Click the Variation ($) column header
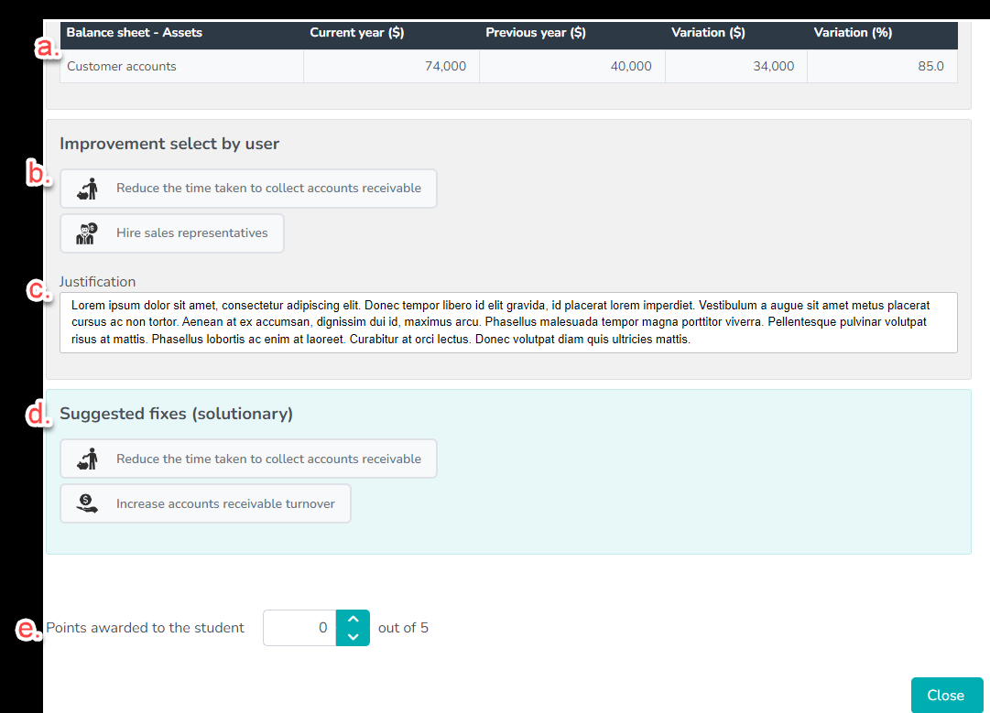This screenshot has width=990, height=713. coord(708,33)
